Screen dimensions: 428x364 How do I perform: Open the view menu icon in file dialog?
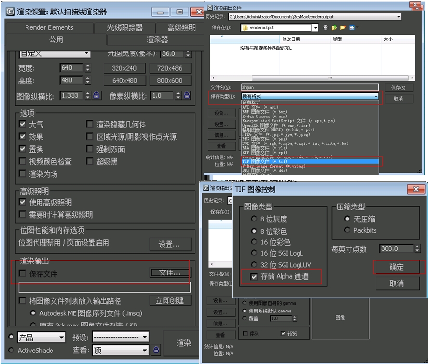(352, 28)
